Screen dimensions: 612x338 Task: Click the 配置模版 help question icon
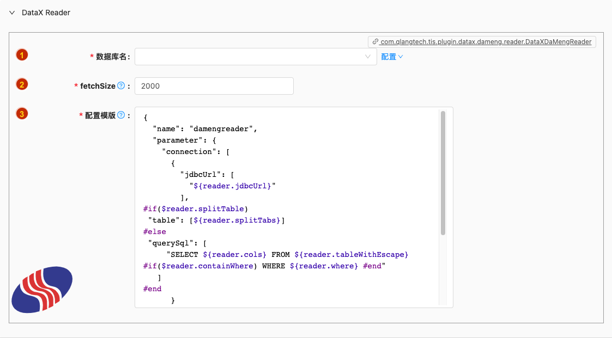[121, 115]
